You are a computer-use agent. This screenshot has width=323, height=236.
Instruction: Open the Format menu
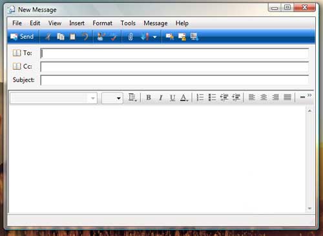(102, 23)
